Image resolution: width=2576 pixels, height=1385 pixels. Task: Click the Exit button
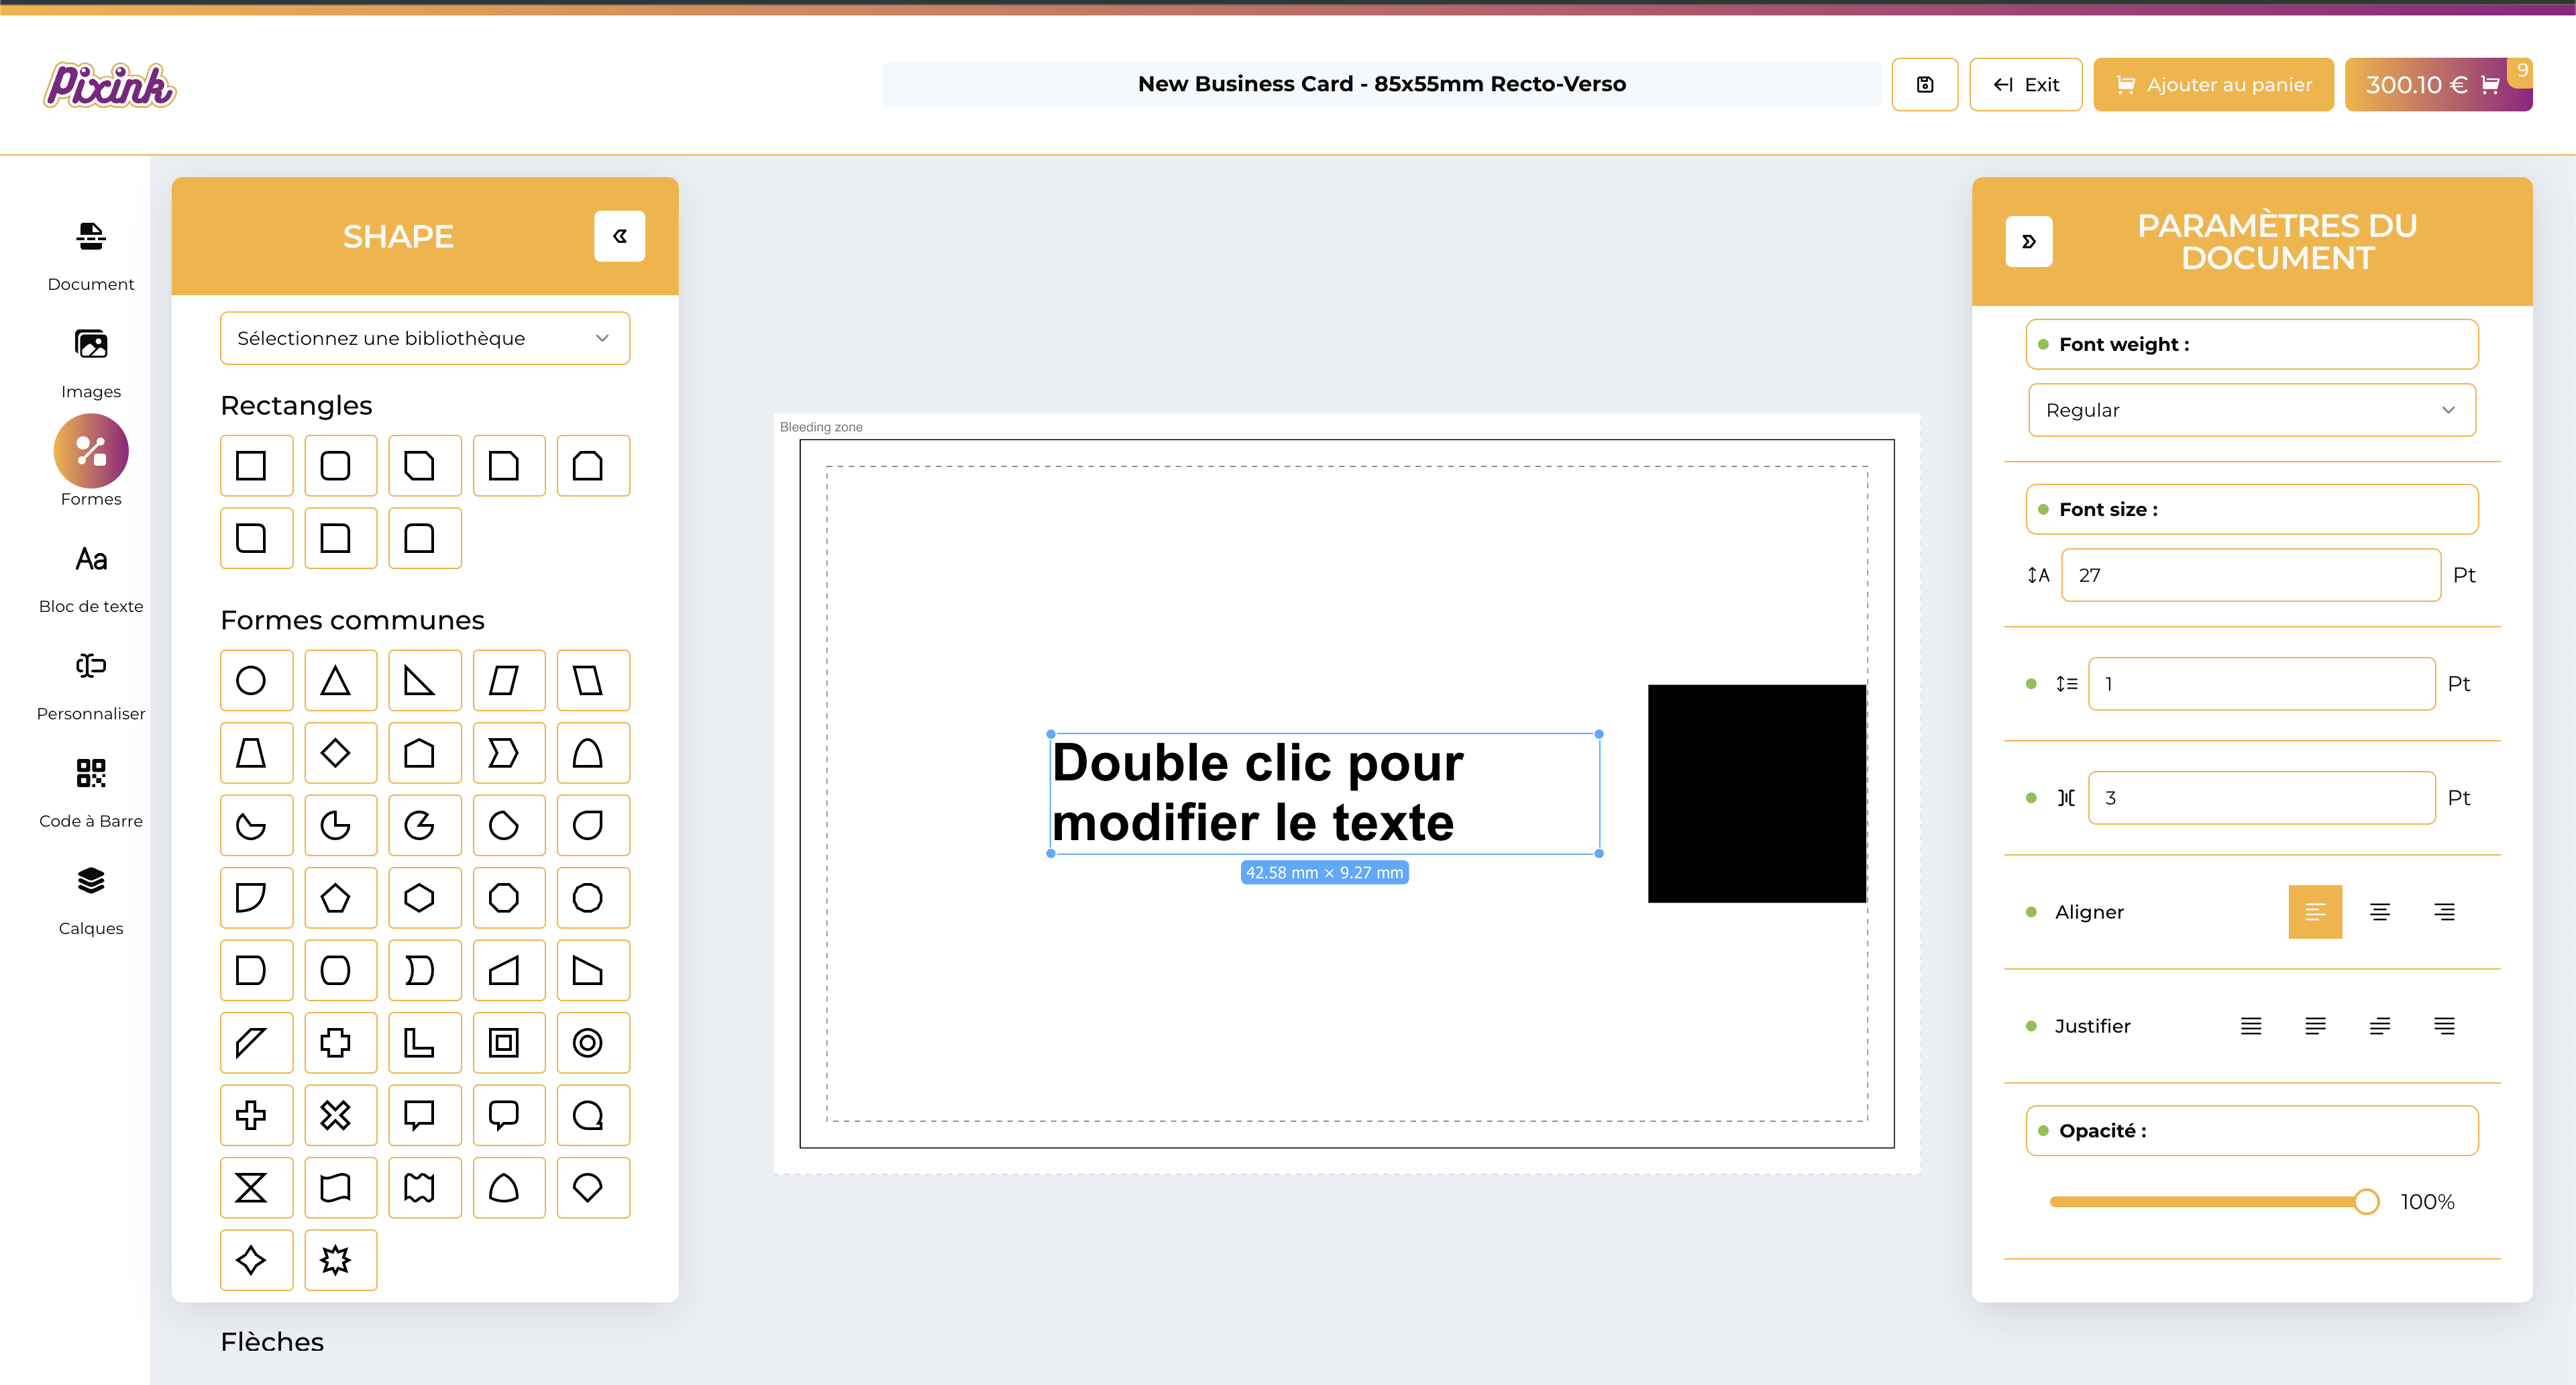[2025, 85]
